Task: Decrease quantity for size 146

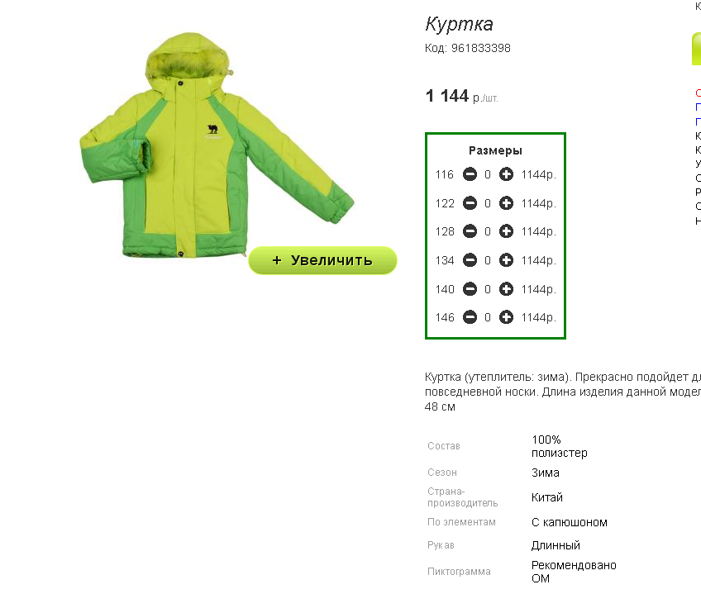Action: point(470,317)
